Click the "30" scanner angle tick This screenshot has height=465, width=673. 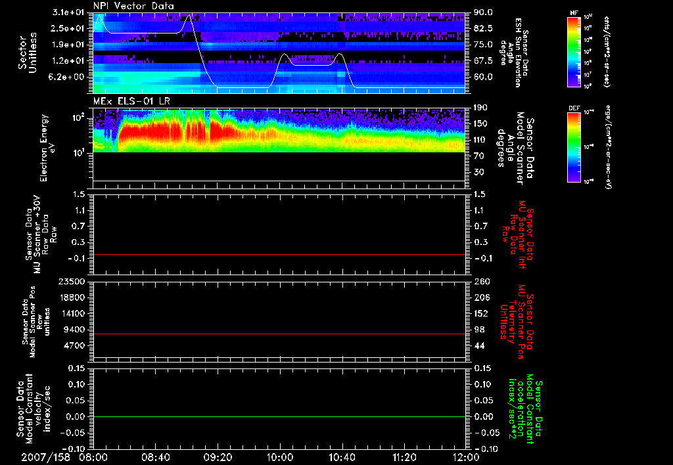478,173
